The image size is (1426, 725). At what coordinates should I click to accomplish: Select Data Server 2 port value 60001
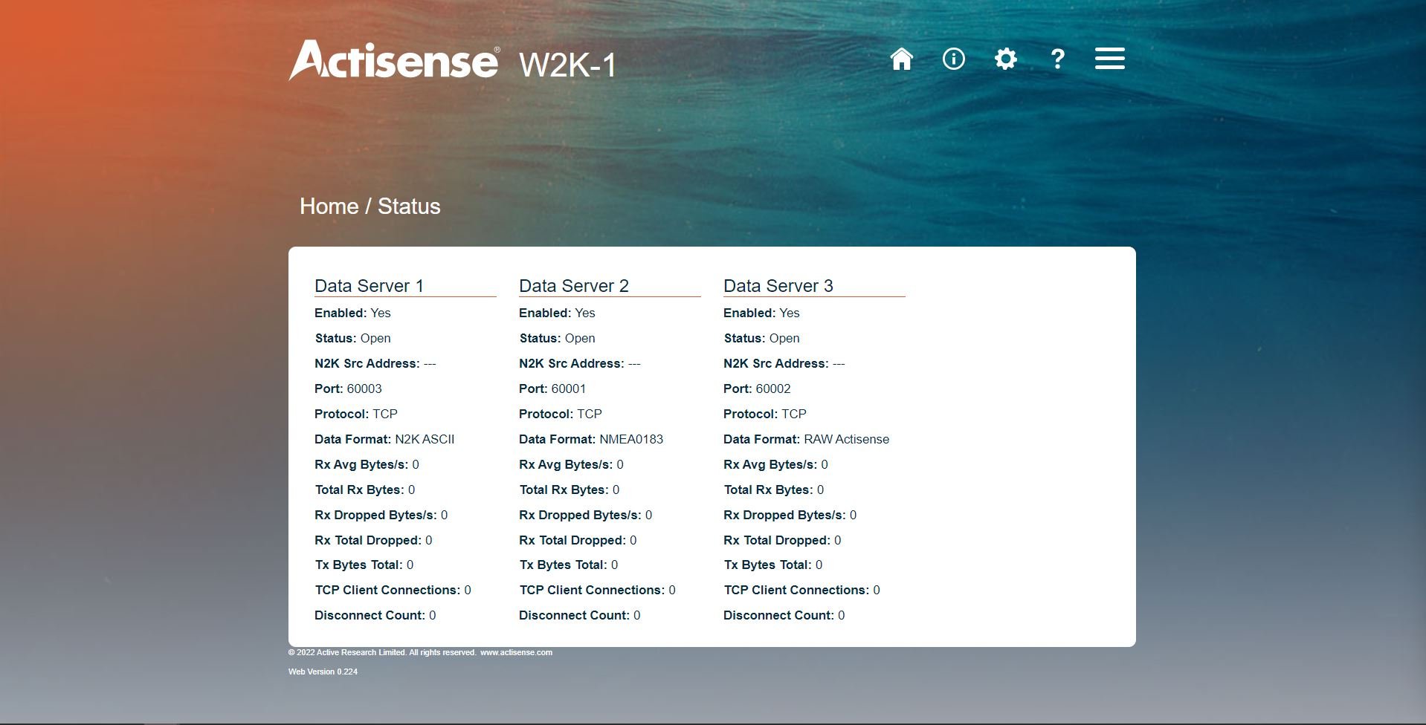tap(569, 388)
